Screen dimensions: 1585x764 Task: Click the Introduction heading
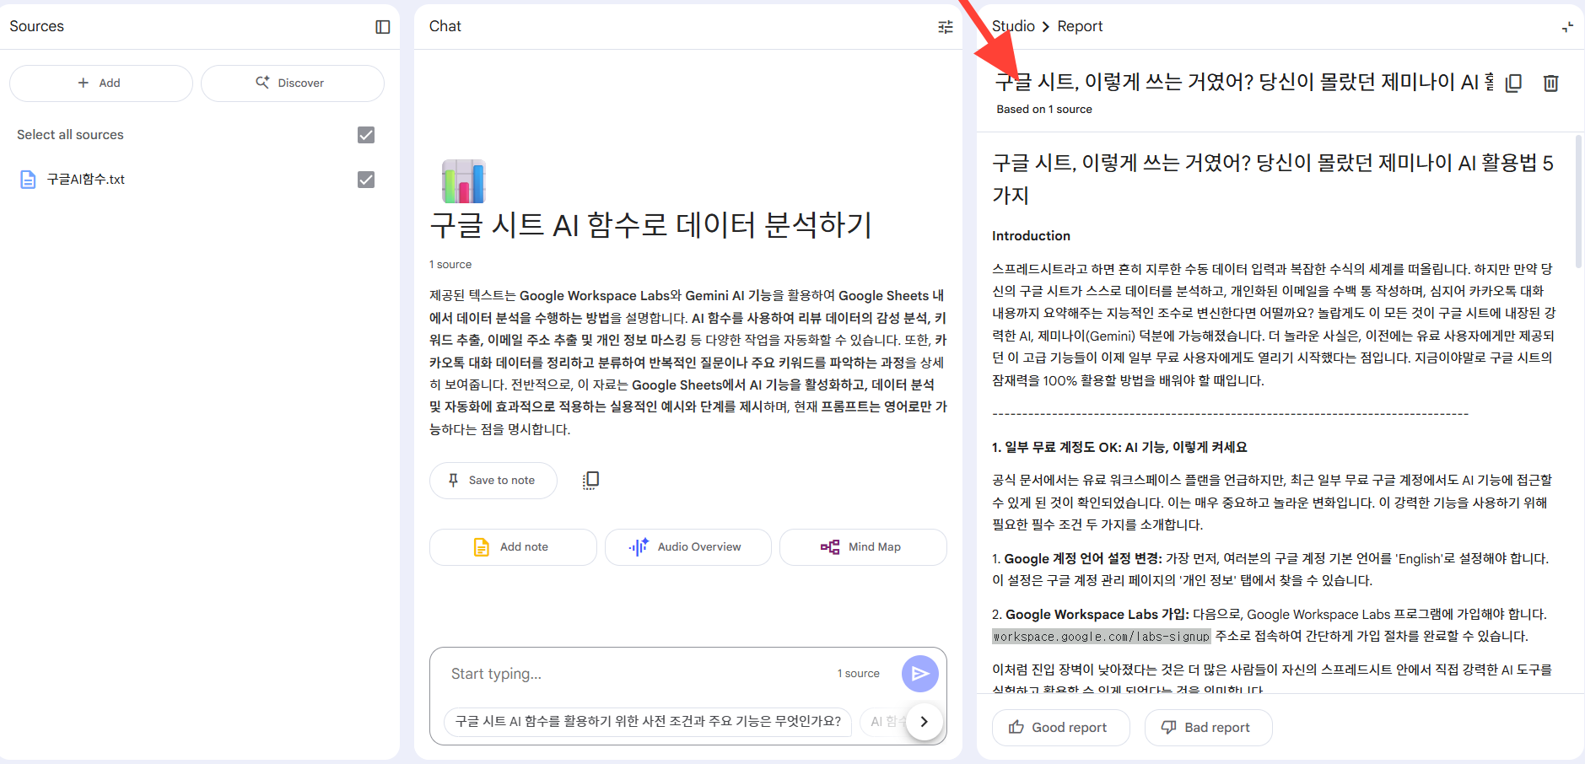1031,236
